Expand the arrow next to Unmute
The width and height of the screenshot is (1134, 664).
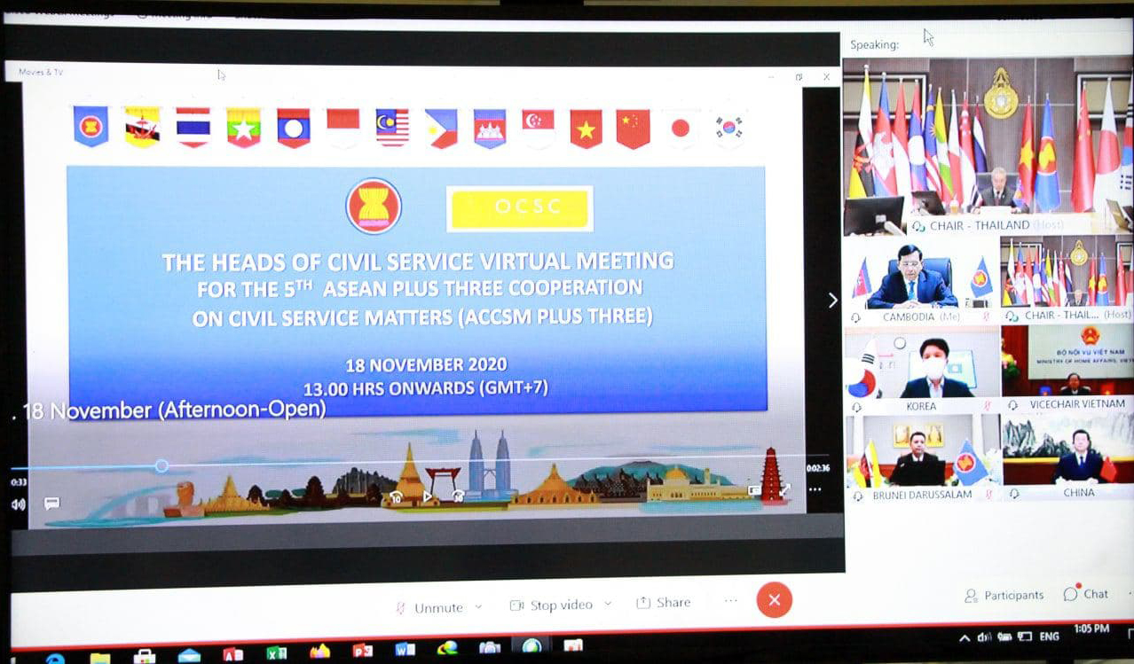(479, 607)
